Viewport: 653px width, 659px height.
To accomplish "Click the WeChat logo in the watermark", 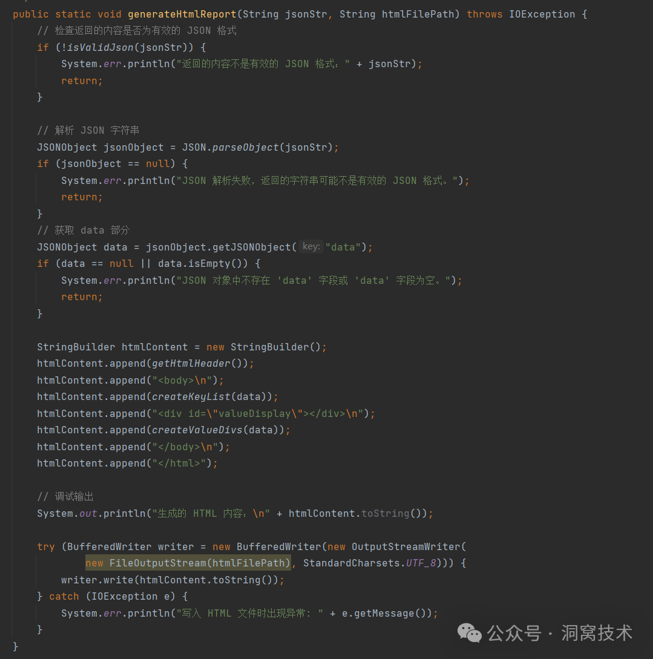I will [x=470, y=633].
